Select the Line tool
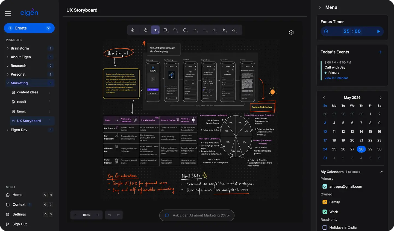This screenshot has width=394, height=231. pyautogui.click(x=205, y=30)
